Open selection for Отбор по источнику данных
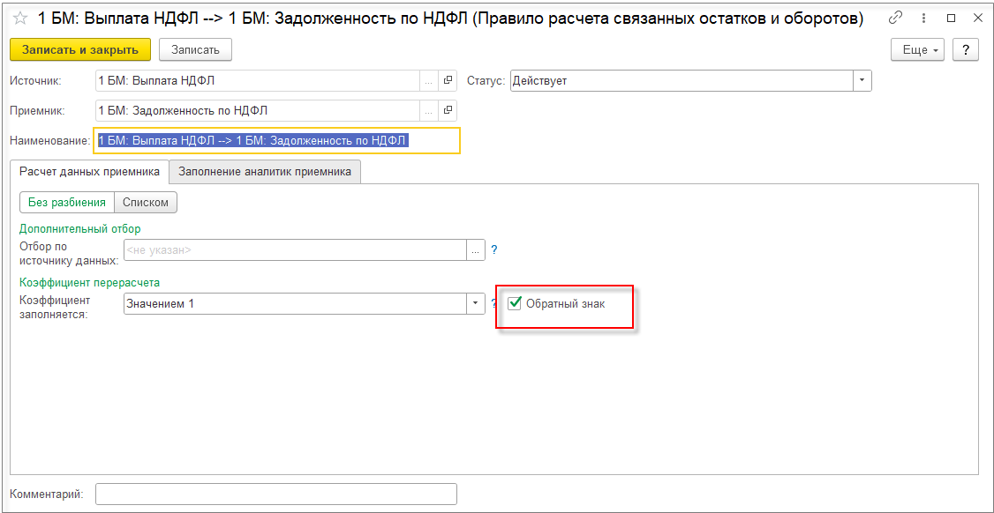 [x=476, y=250]
